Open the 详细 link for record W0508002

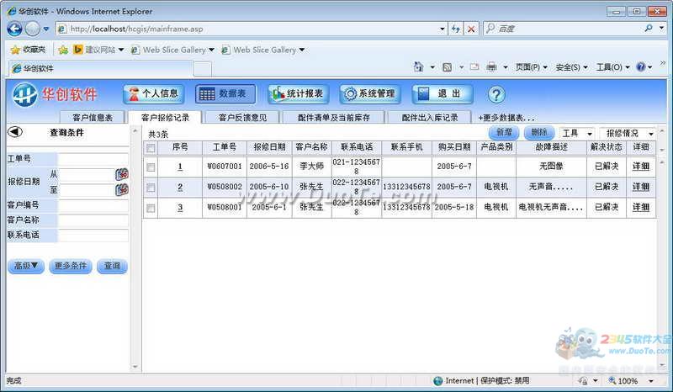pyautogui.click(x=641, y=187)
